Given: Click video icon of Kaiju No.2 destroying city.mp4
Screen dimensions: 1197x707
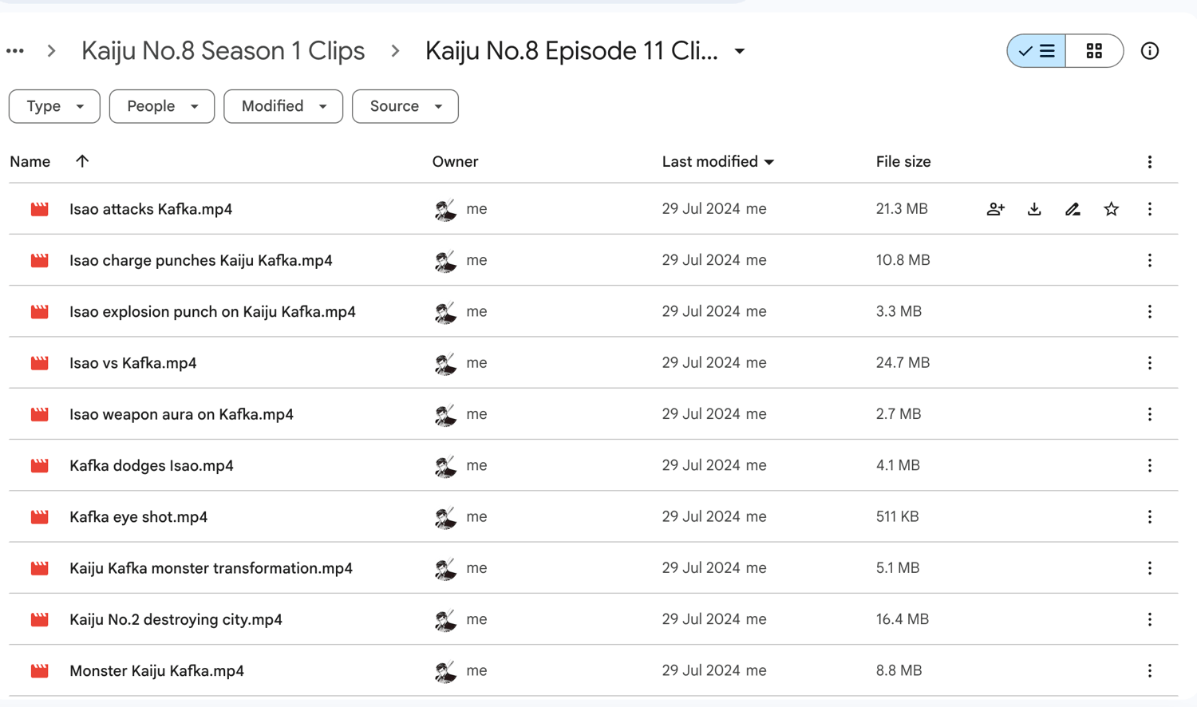Looking at the screenshot, I should 40,619.
